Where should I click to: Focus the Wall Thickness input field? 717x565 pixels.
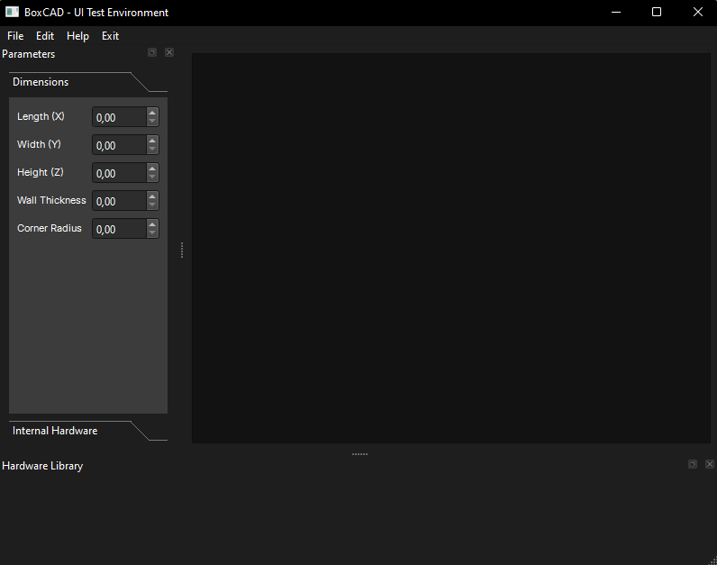pos(119,201)
